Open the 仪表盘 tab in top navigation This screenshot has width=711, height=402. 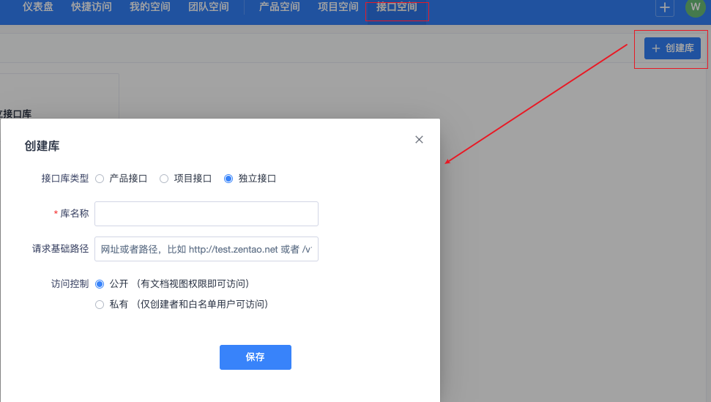tap(38, 7)
